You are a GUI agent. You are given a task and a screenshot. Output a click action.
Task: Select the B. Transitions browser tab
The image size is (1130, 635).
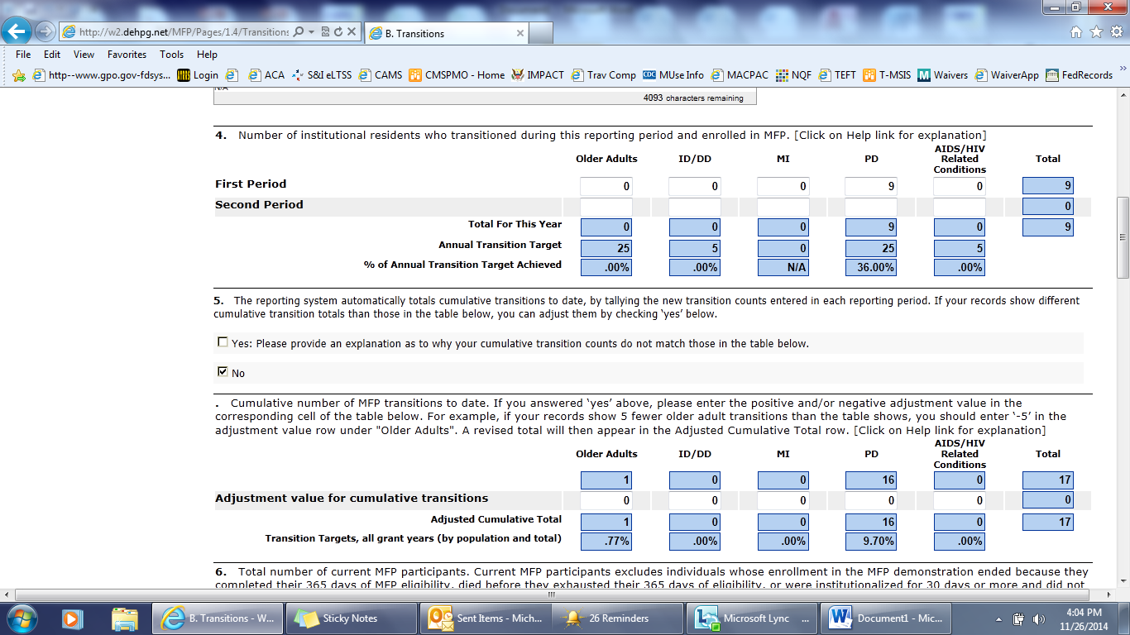446,33
